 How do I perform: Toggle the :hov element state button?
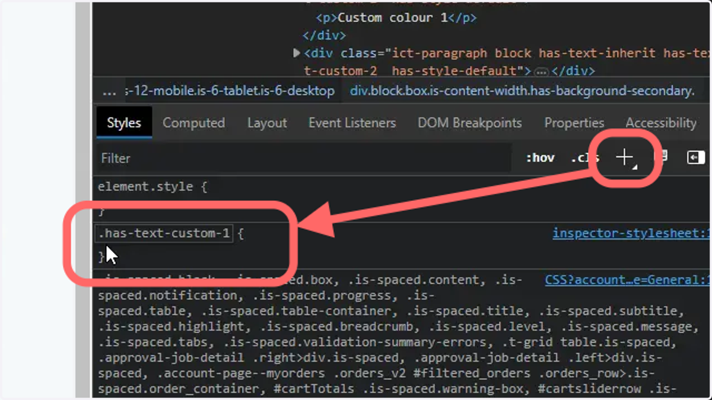540,158
